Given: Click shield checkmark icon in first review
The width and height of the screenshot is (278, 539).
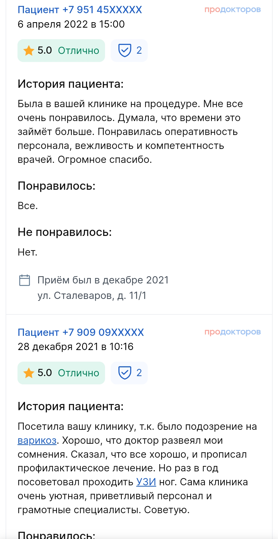Looking at the screenshot, I should 125,50.
